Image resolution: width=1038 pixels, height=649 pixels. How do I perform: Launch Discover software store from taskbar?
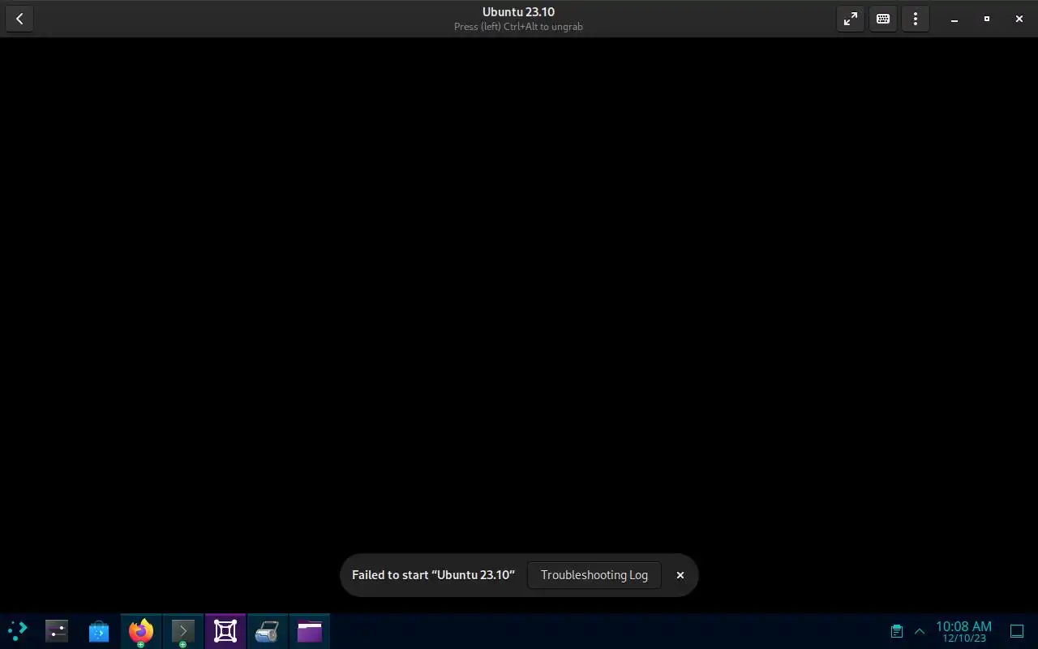coord(99,631)
